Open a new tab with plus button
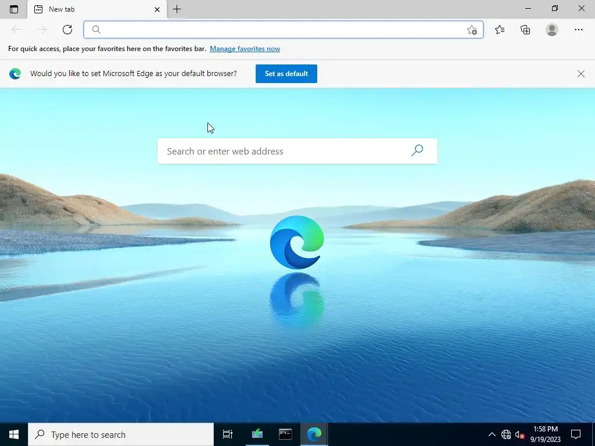This screenshot has height=446, width=595. point(177,9)
